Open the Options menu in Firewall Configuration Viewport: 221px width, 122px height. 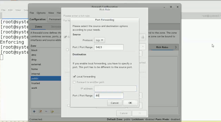click(x=41, y=13)
